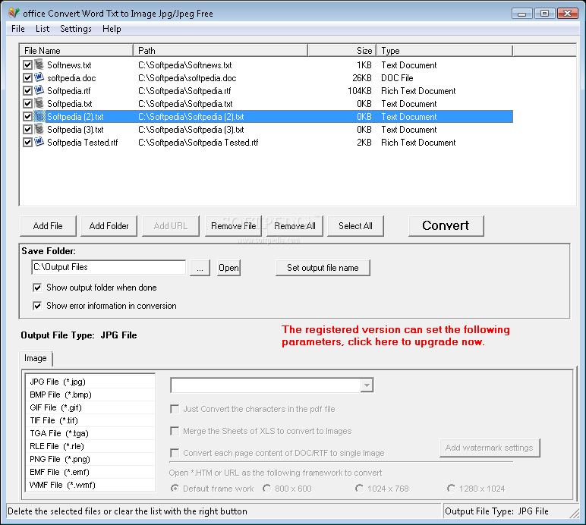
Task: Check Merge the Sheets of XLS option
Action: tap(175, 431)
